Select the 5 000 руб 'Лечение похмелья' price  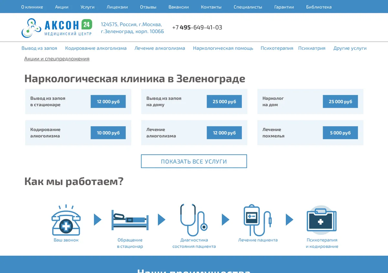coord(340,133)
